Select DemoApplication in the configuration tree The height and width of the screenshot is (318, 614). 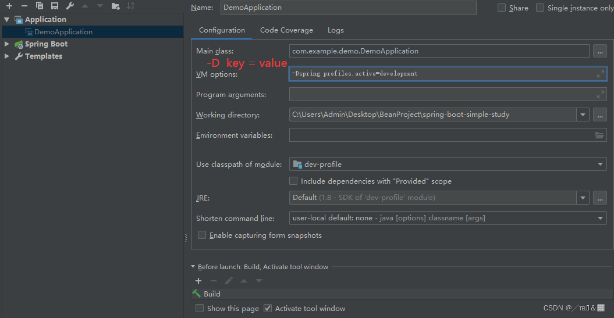tap(93, 31)
